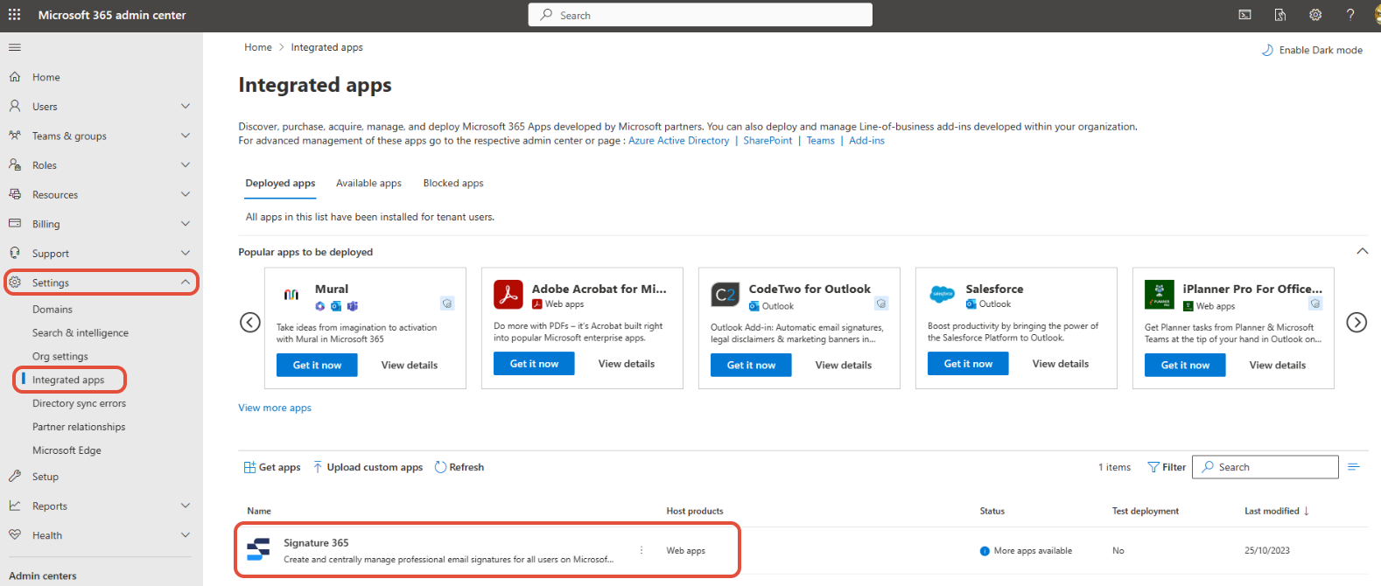Click the Salesforce cloud logo

pos(943,295)
